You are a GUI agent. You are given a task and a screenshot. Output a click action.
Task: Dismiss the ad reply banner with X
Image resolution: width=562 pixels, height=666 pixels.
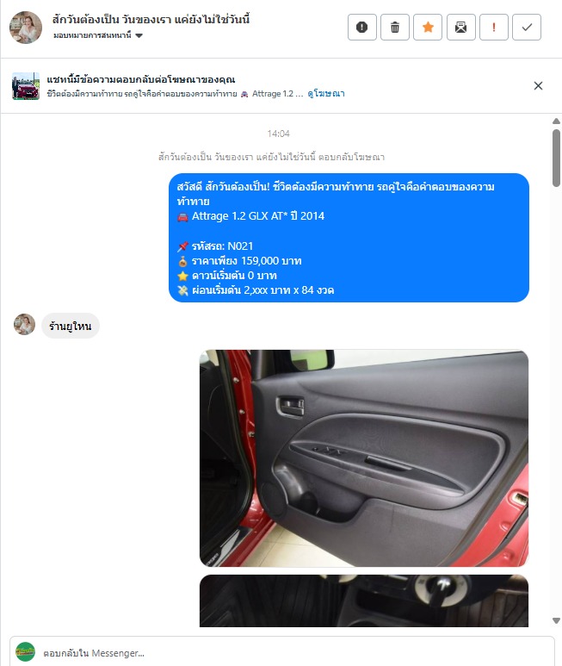click(x=538, y=86)
